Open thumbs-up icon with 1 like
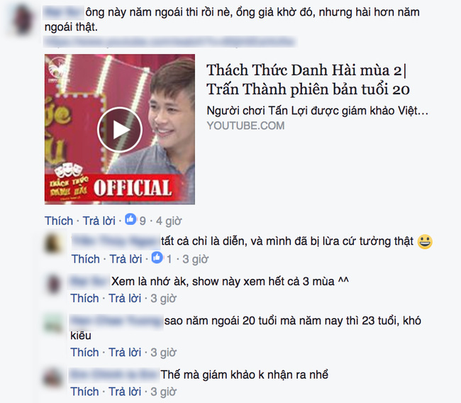This screenshot has height=403, width=461. coord(157,258)
